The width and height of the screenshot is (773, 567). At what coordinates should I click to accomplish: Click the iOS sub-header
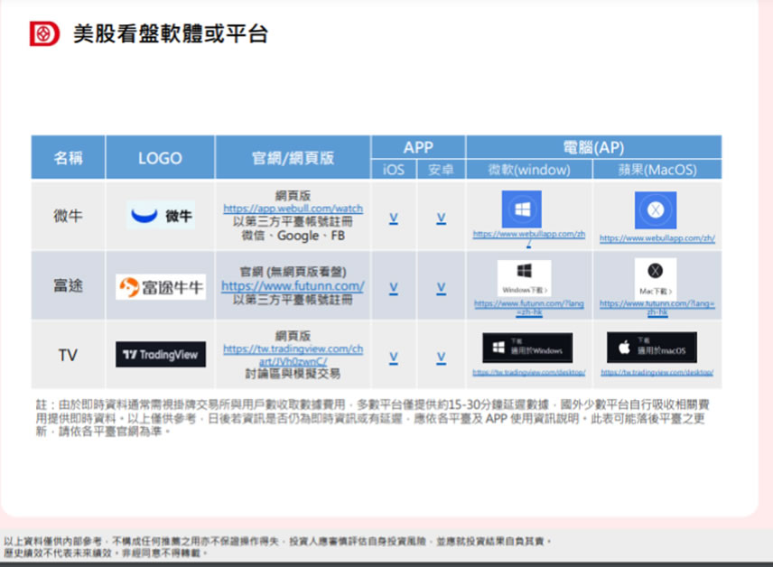pyautogui.click(x=394, y=170)
